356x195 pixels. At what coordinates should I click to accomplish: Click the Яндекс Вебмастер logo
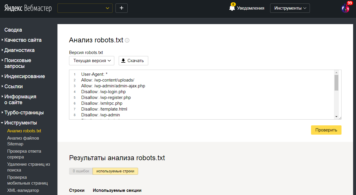click(x=28, y=8)
